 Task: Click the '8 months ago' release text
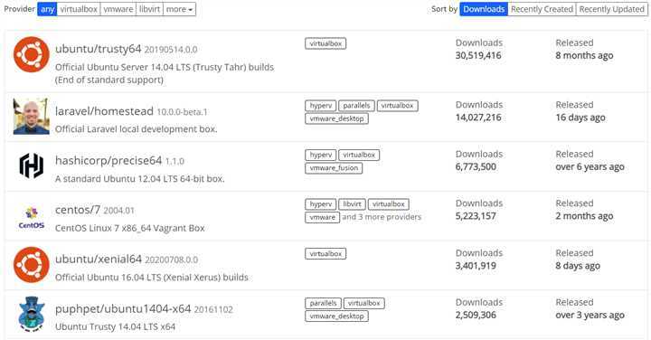pyautogui.click(x=585, y=56)
